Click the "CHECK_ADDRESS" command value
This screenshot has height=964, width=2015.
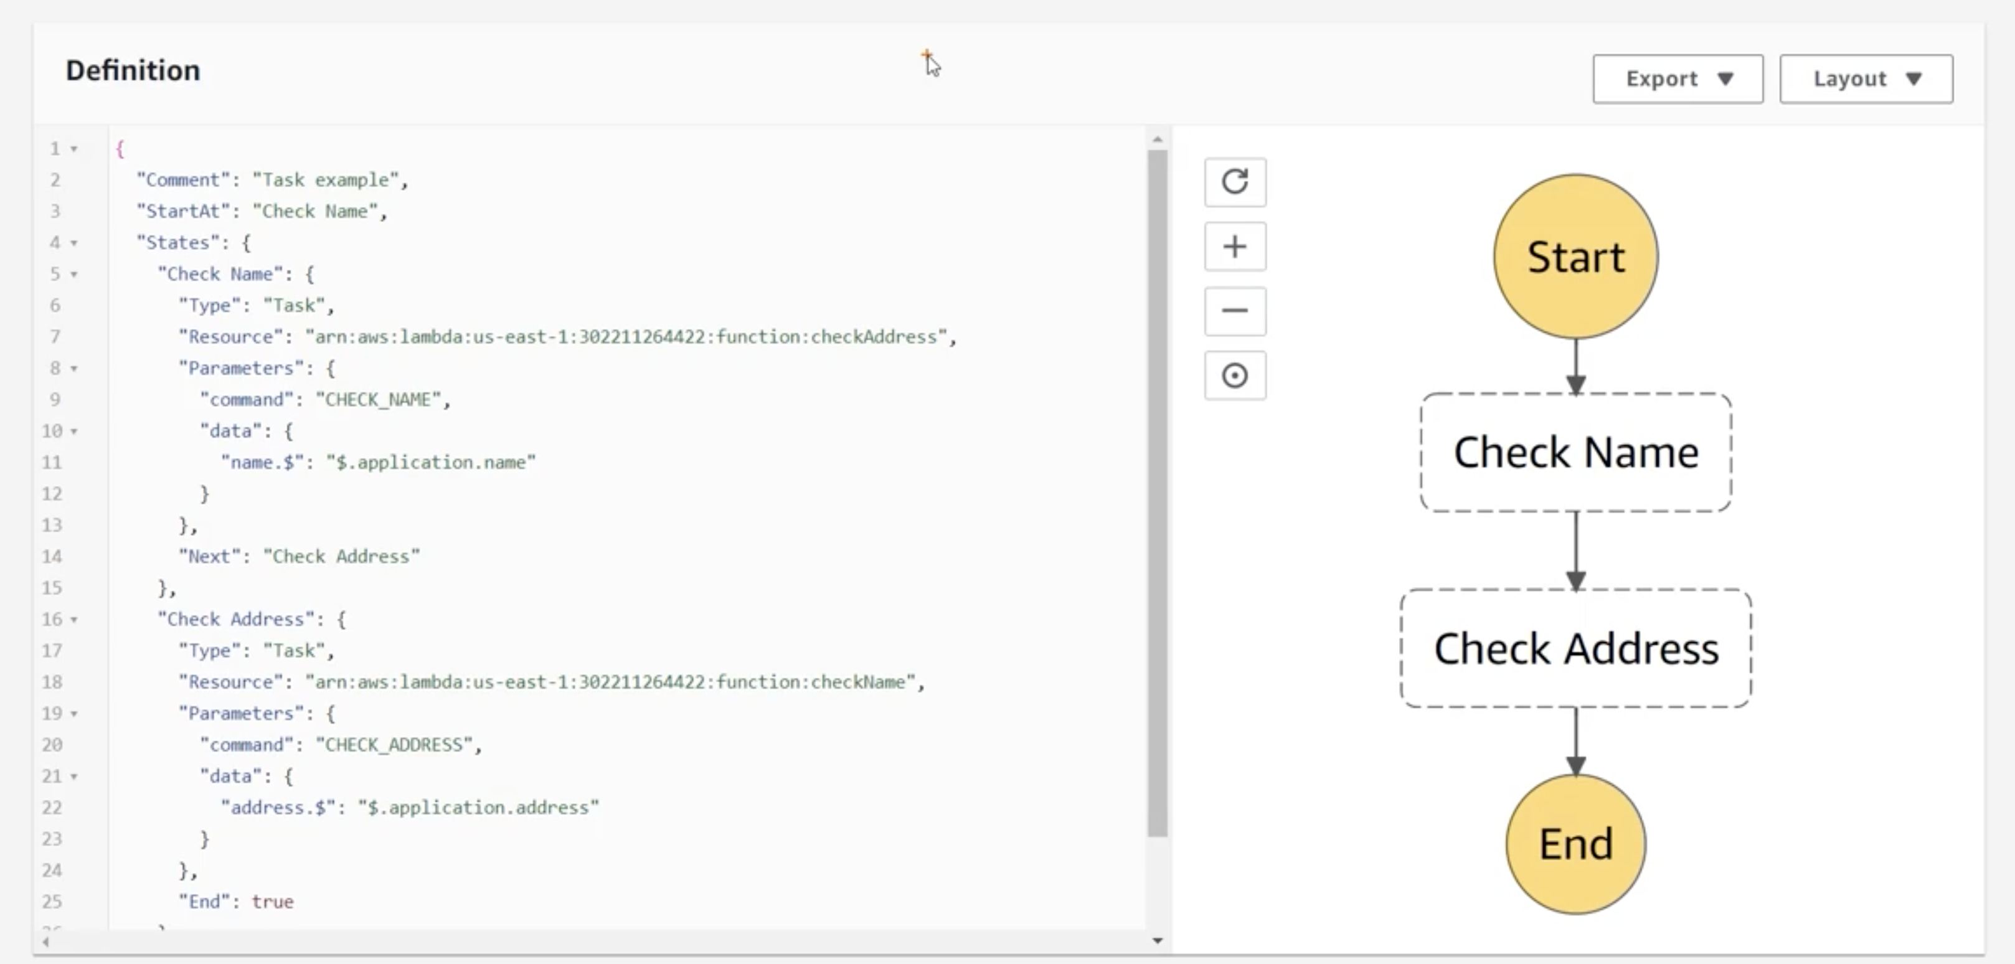pos(394,745)
